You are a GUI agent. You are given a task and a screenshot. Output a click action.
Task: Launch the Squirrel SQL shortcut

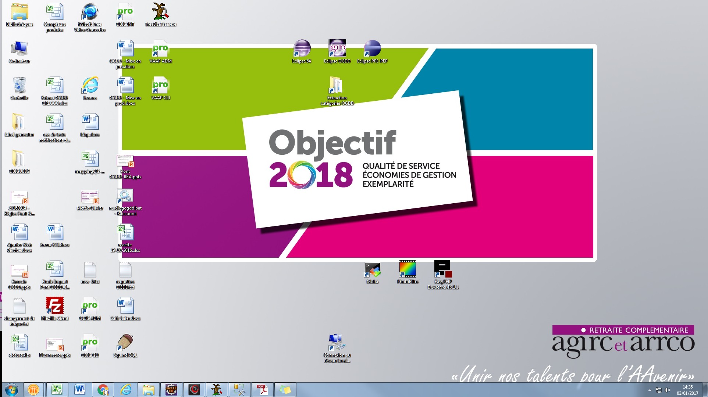[x=125, y=346]
